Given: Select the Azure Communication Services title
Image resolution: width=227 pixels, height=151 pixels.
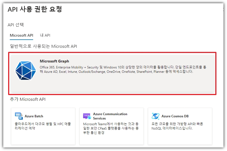Looking at the screenshot, I should [110, 116].
